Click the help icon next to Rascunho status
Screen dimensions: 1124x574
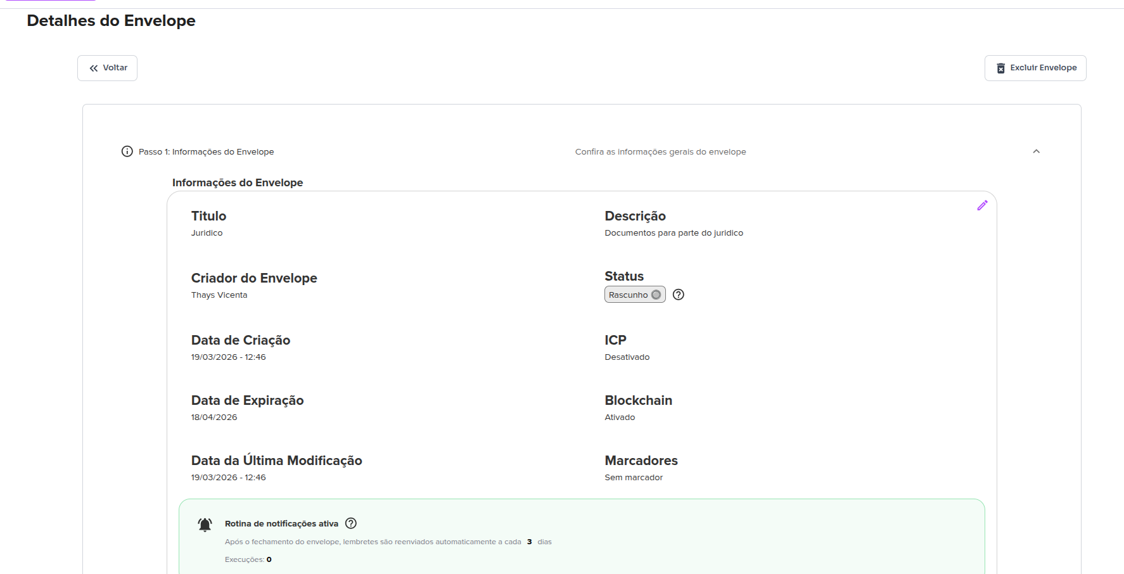678,295
